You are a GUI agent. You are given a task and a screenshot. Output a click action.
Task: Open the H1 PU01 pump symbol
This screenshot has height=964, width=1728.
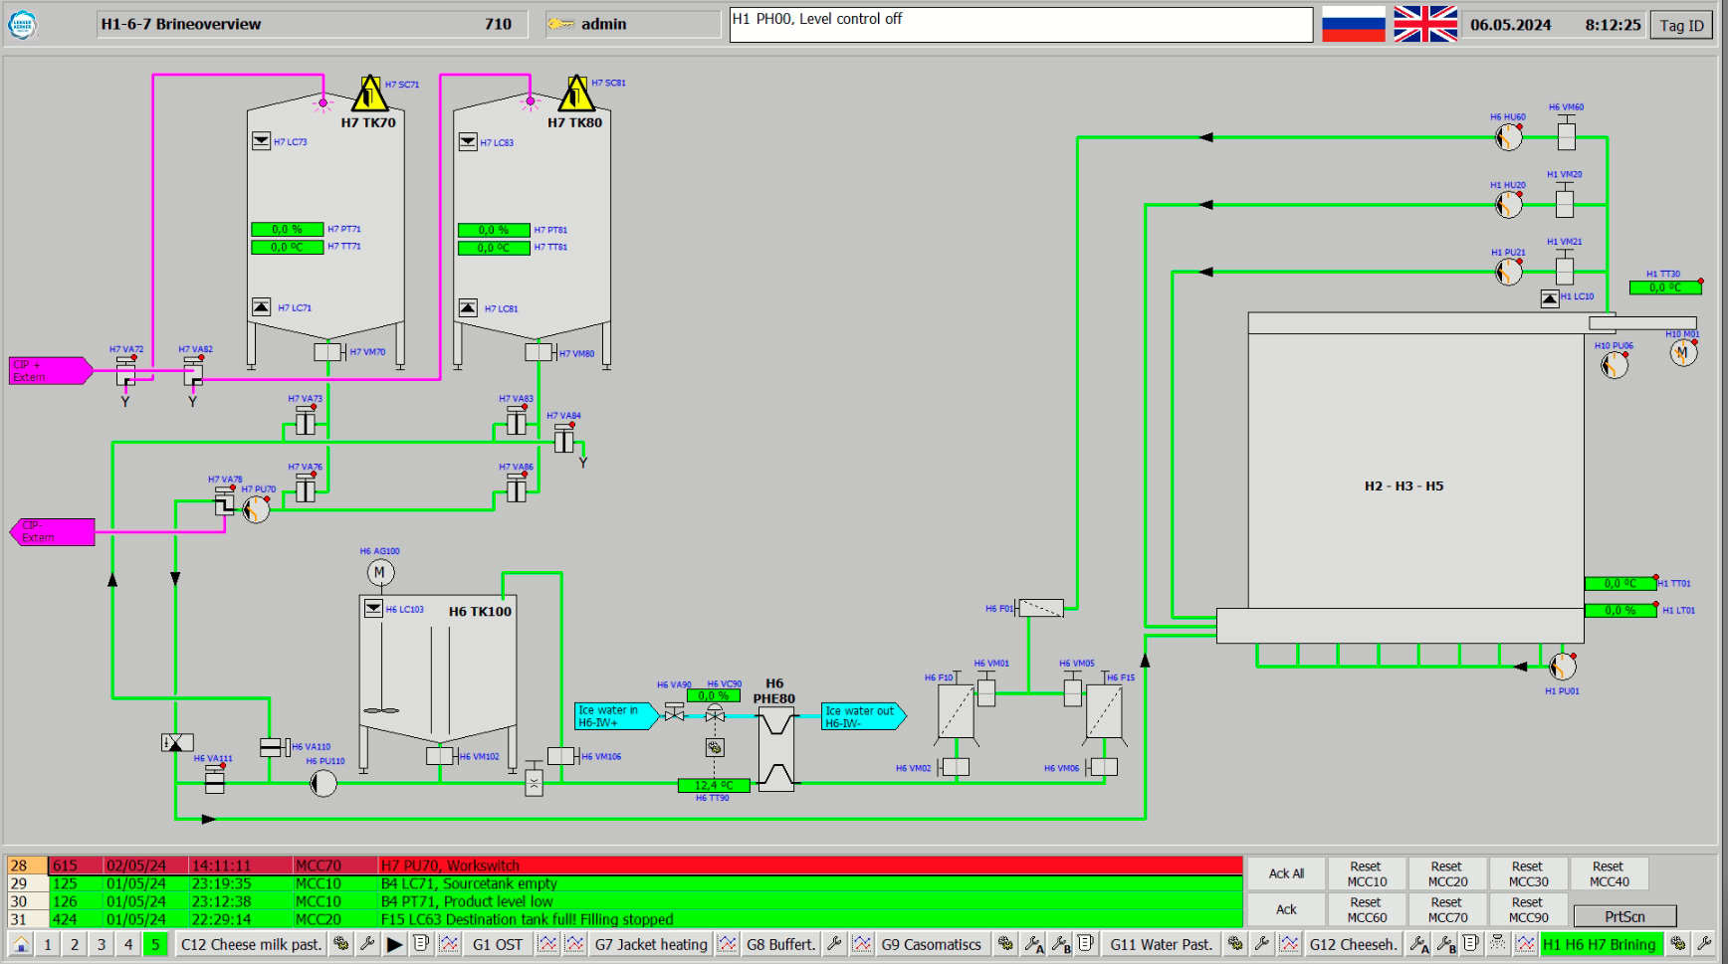[1563, 666]
